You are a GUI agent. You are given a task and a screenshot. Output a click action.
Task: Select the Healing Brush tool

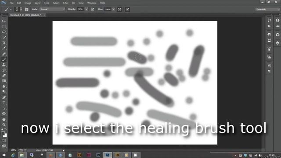(4, 54)
